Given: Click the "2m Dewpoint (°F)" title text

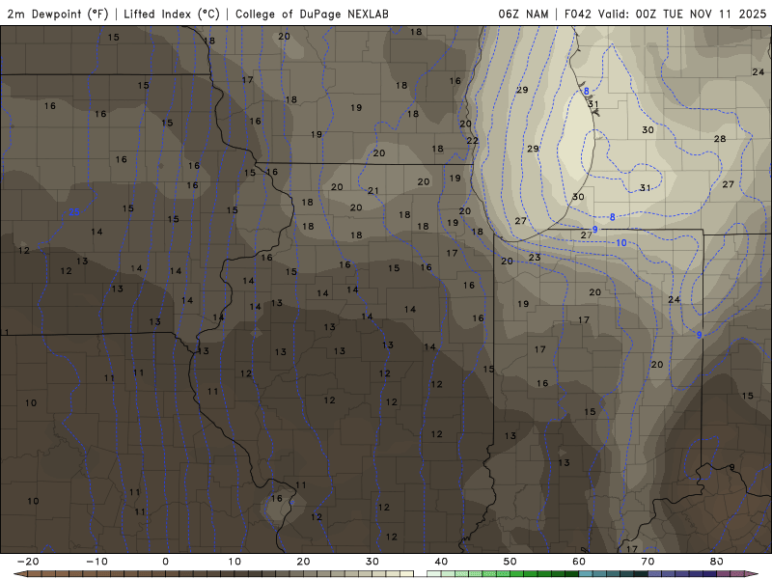Looking at the screenshot, I should (x=58, y=14).
